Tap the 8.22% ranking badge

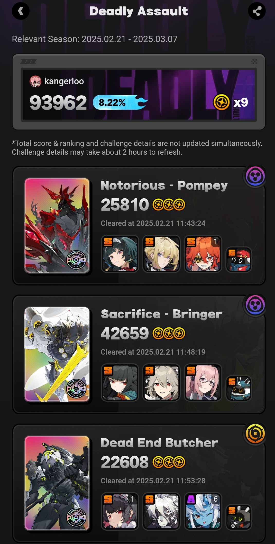pos(120,103)
